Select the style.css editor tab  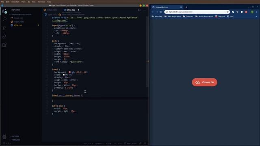click(71, 10)
